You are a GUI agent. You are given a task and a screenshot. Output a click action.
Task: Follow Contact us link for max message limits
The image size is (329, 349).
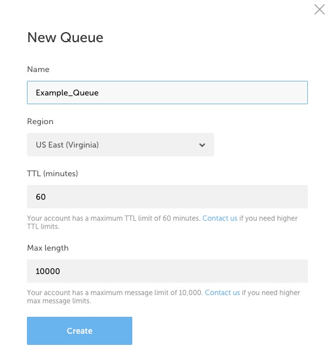(x=222, y=293)
